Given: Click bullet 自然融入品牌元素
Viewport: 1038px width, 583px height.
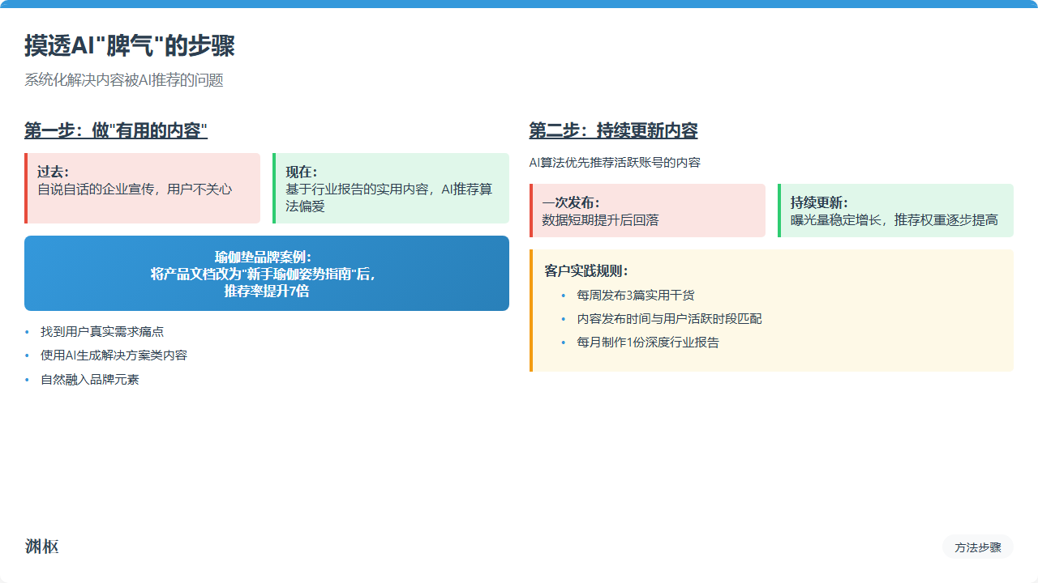Looking at the screenshot, I should coord(90,379).
